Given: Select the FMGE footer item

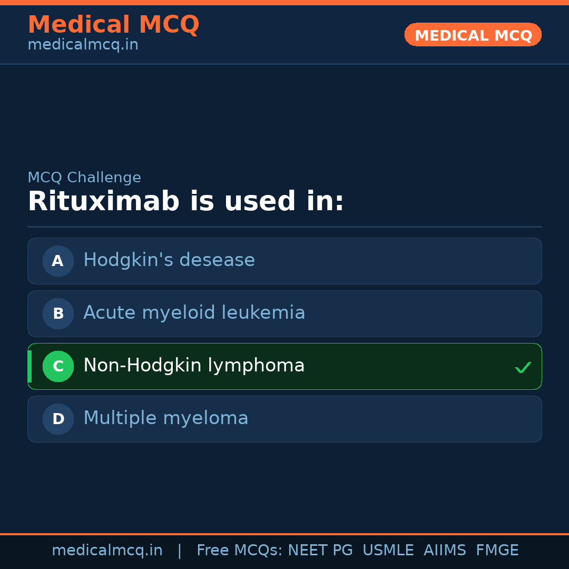Looking at the screenshot, I should [497, 551].
